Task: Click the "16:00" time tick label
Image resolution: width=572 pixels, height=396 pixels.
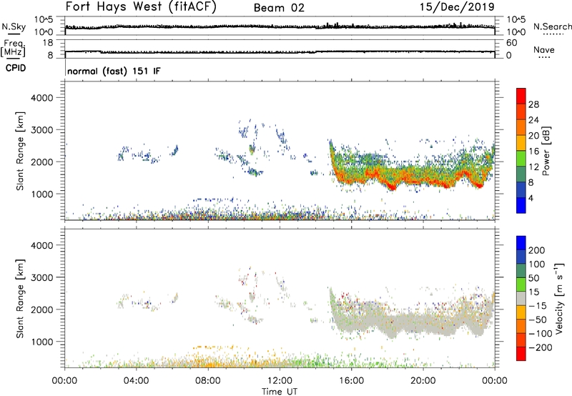Action: click(x=351, y=381)
